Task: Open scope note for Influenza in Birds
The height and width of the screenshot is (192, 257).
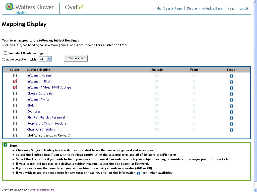Action: tap(231, 82)
